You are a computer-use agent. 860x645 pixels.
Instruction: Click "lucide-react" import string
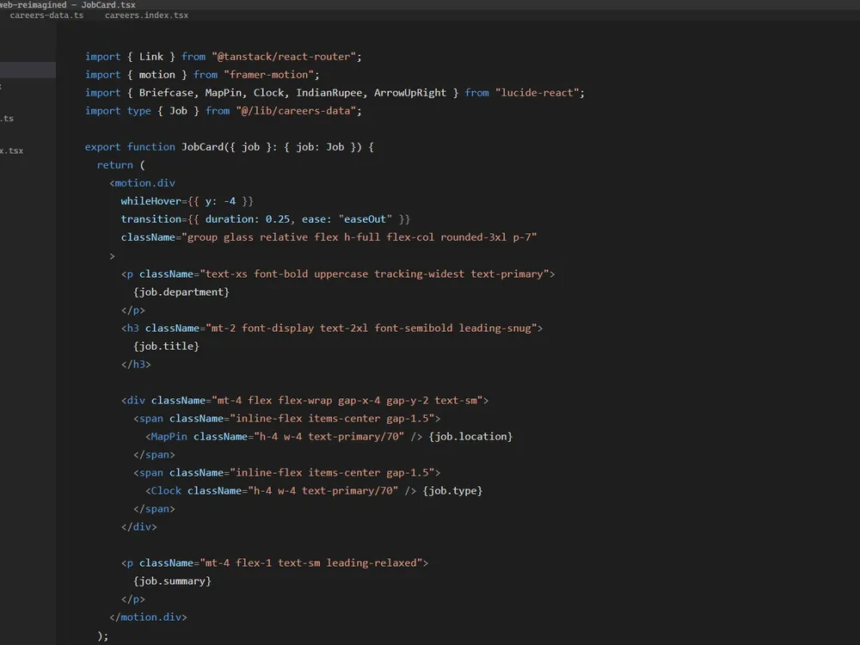click(x=537, y=93)
